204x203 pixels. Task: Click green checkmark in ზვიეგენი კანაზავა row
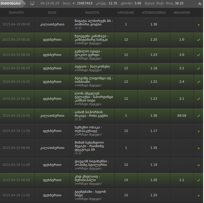click(x=198, y=40)
